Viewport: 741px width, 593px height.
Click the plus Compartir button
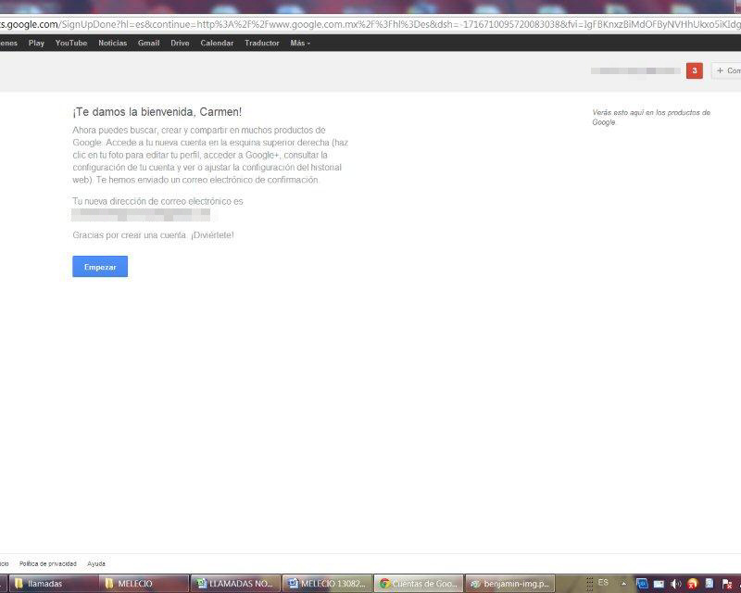(727, 71)
